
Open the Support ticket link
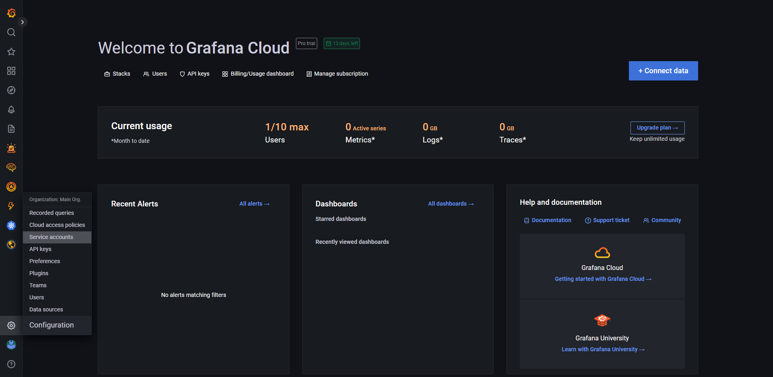click(x=607, y=220)
